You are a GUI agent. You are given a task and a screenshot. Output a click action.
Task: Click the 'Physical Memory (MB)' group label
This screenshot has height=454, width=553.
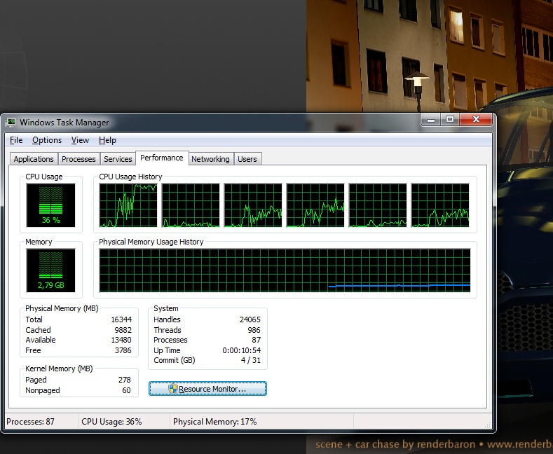pos(62,308)
